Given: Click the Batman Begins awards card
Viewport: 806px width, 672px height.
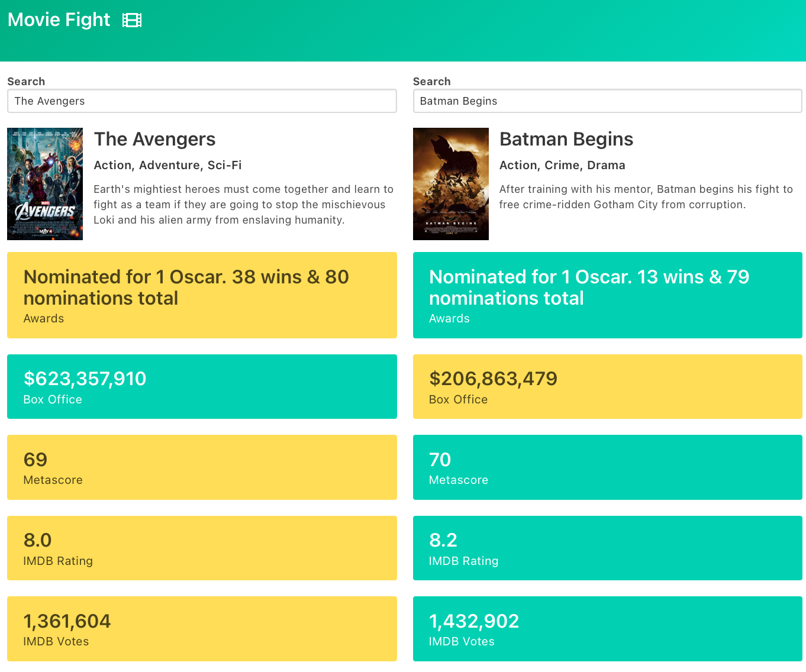Looking at the screenshot, I should pos(607,295).
